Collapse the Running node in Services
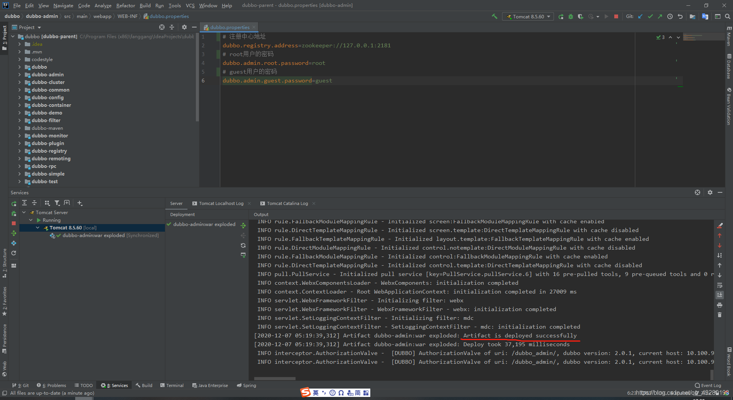Screen dimensions: 733x400 (31, 220)
